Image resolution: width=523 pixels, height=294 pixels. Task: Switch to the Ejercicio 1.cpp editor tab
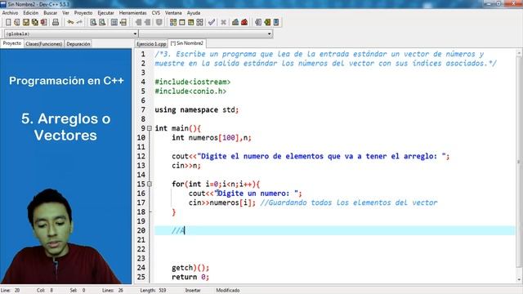(x=151, y=43)
